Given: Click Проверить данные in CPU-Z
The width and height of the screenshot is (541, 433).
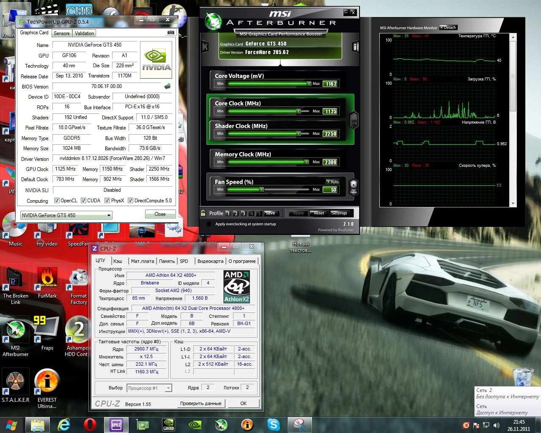Looking at the screenshot, I should [201, 403].
